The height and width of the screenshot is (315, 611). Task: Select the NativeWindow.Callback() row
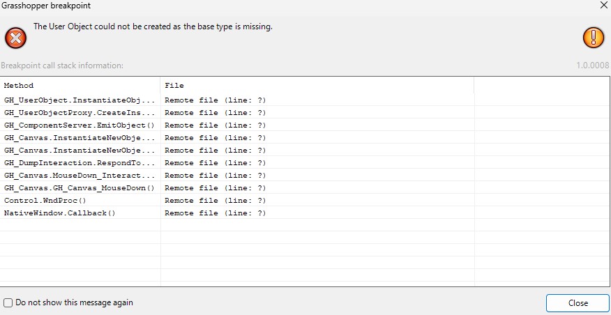click(60, 213)
